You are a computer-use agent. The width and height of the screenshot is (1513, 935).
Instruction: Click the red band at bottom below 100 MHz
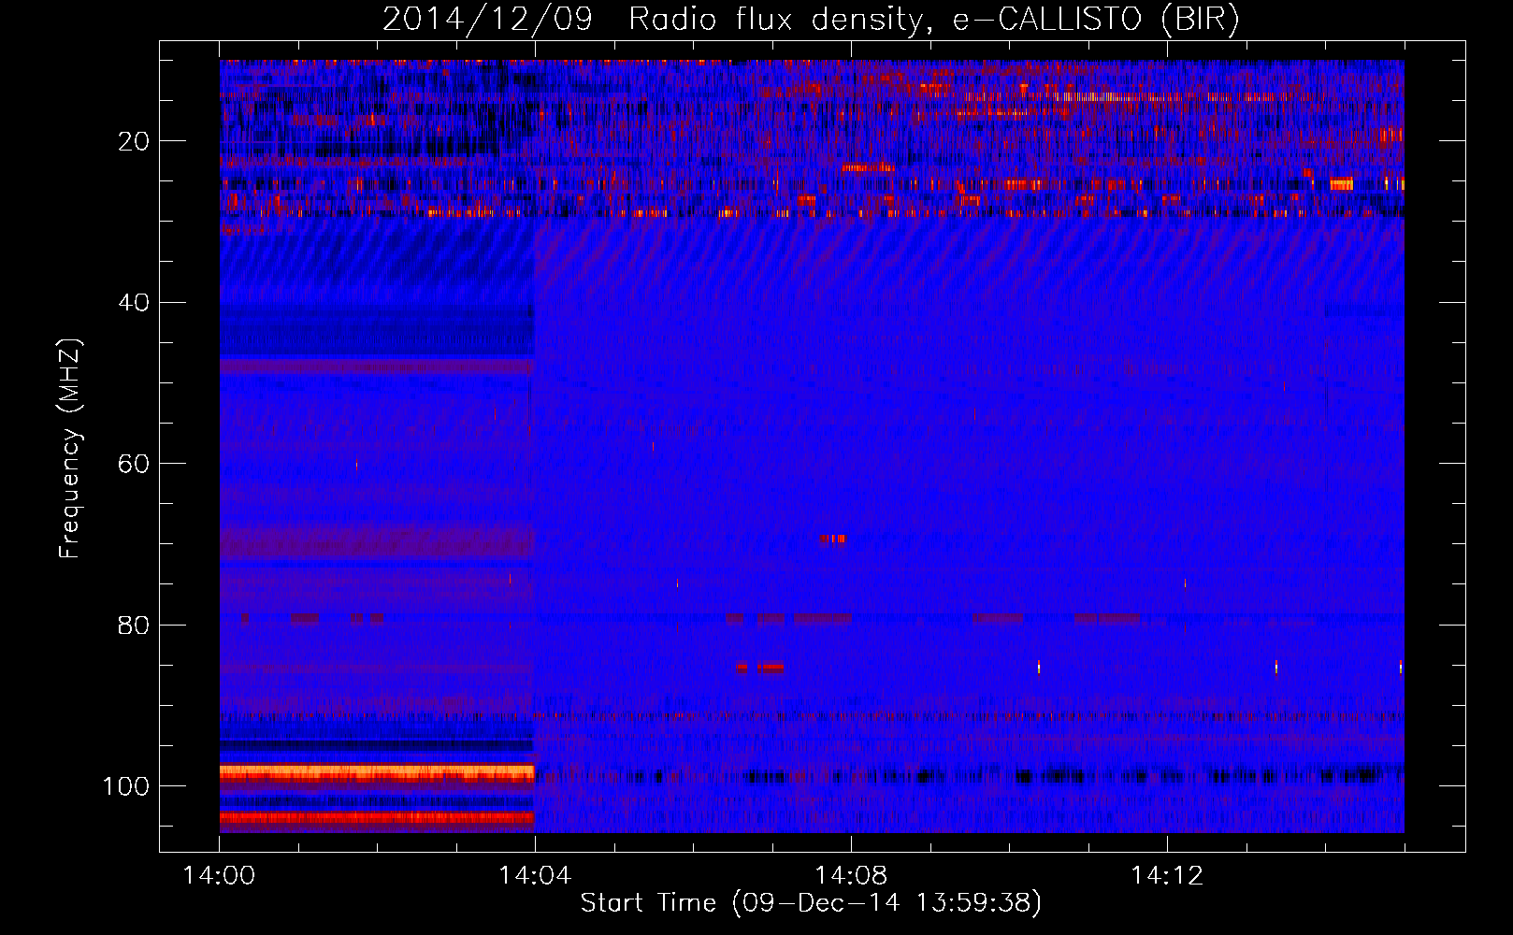(377, 817)
